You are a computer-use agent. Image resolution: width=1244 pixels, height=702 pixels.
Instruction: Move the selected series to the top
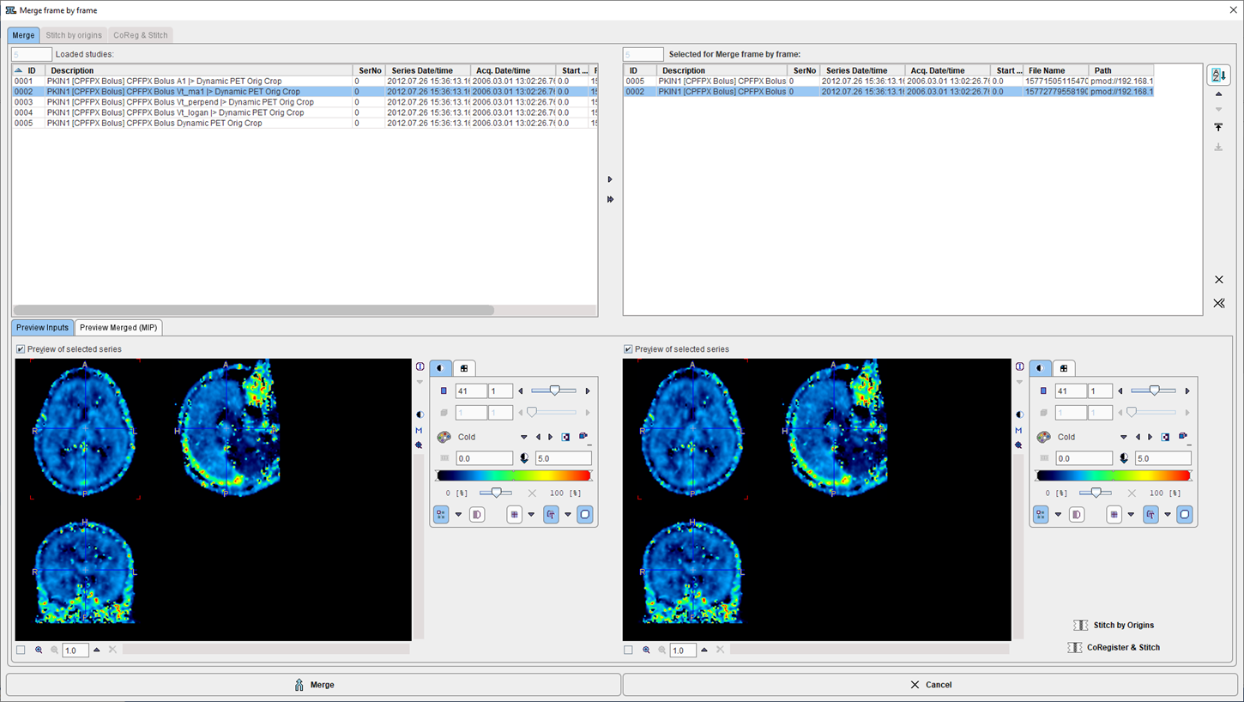tap(1218, 127)
